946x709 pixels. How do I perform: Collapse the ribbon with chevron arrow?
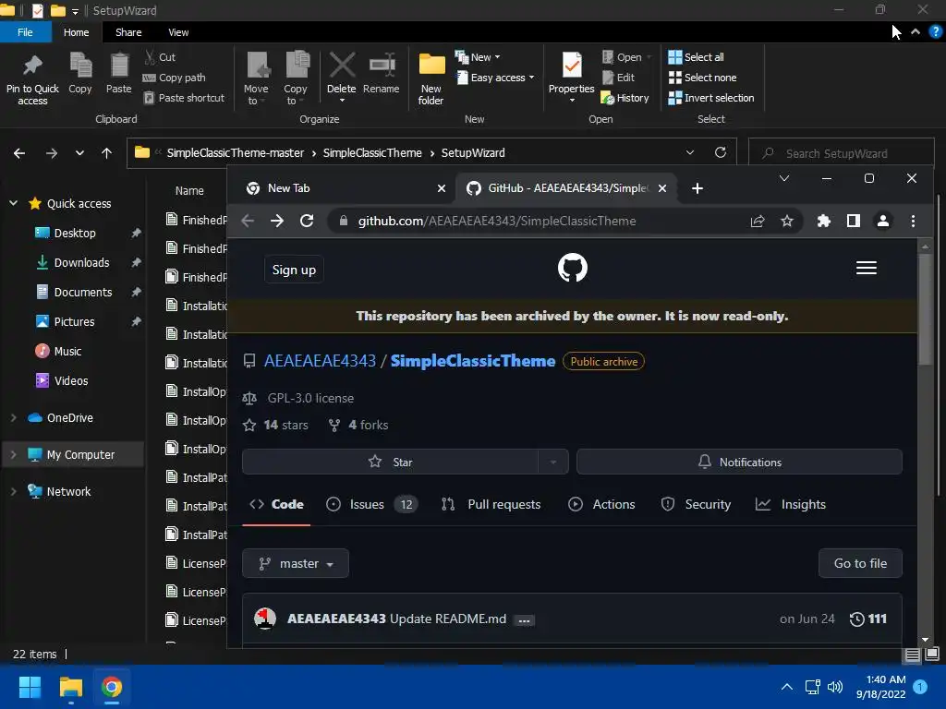pyautogui.click(x=916, y=32)
